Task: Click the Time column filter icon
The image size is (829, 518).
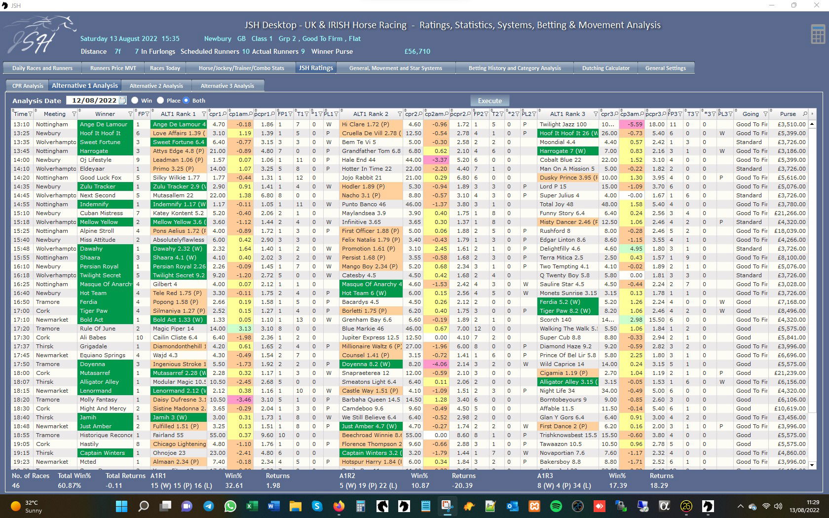Action: 31,114
